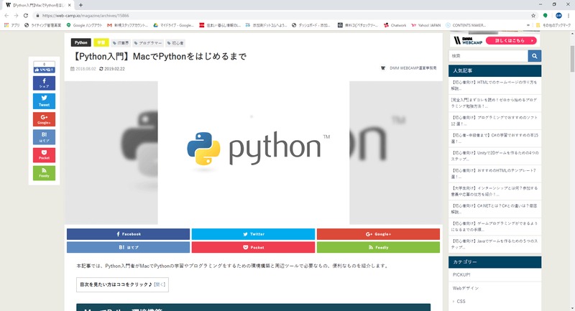Close the Python入門 browser tab
Viewport: 575px width, 311px height.
[x=69, y=5]
